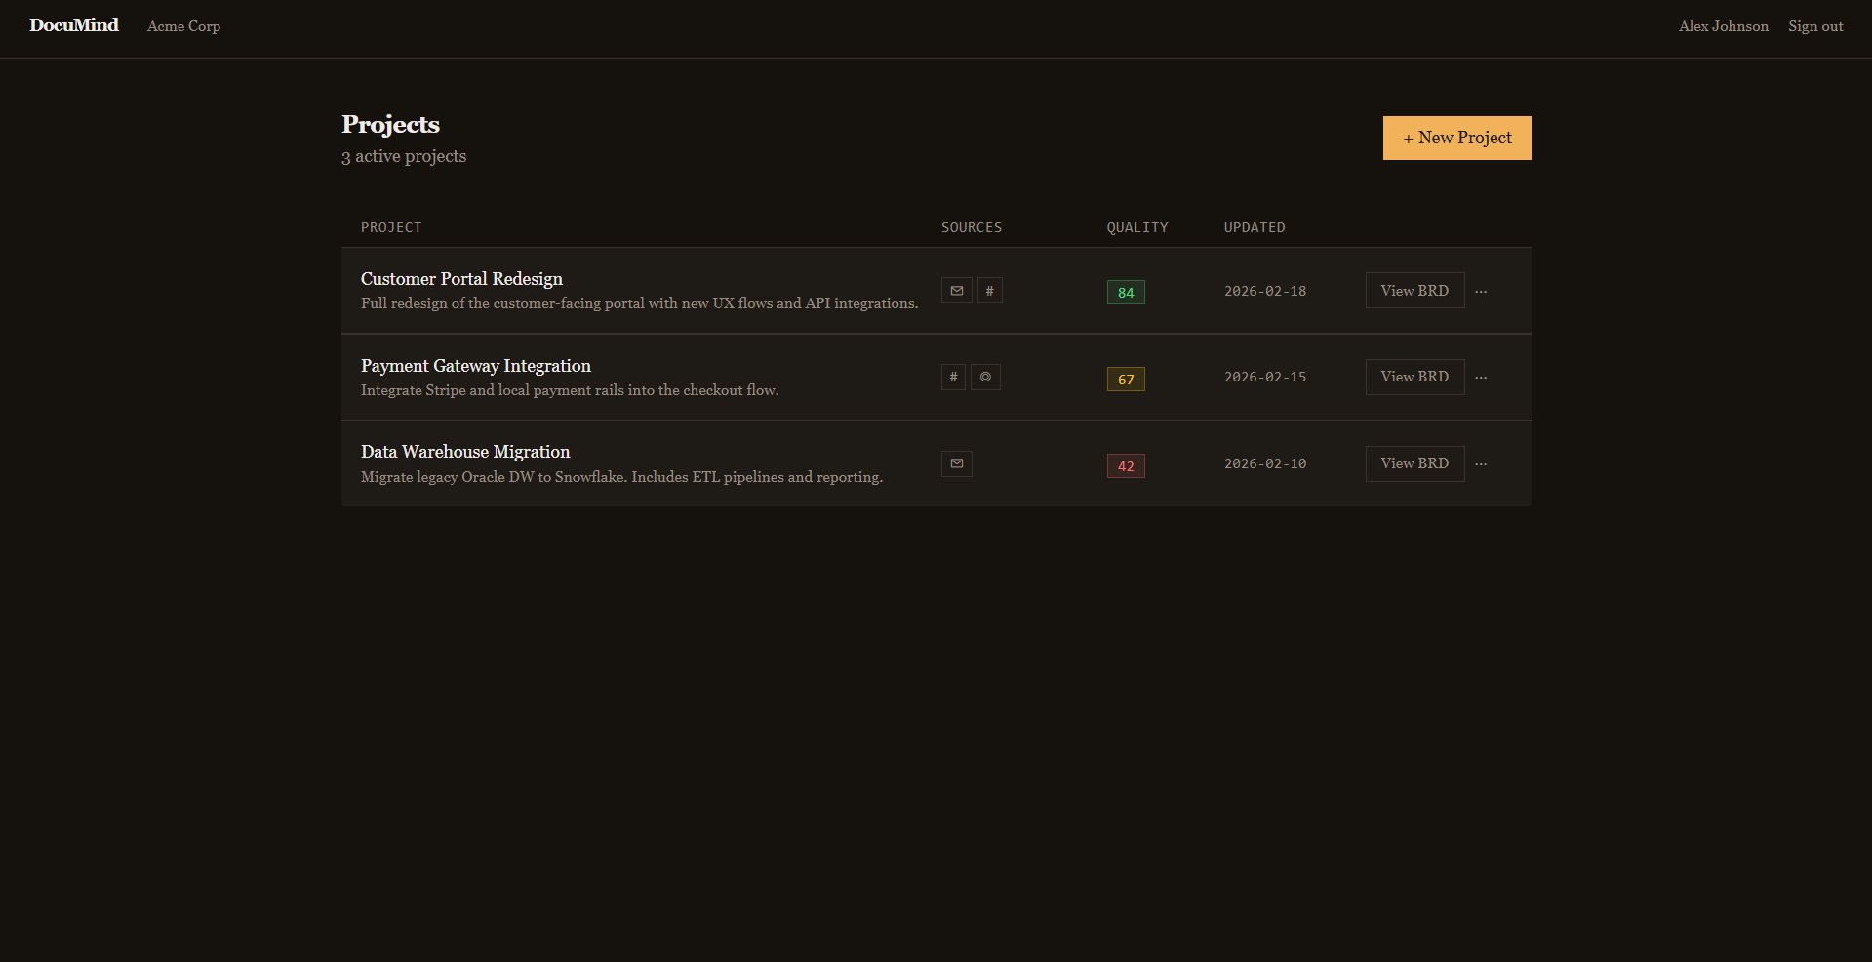Image resolution: width=1872 pixels, height=962 pixels.
Task: Open more options for Data Warehouse Migration
Action: point(1481,464)
